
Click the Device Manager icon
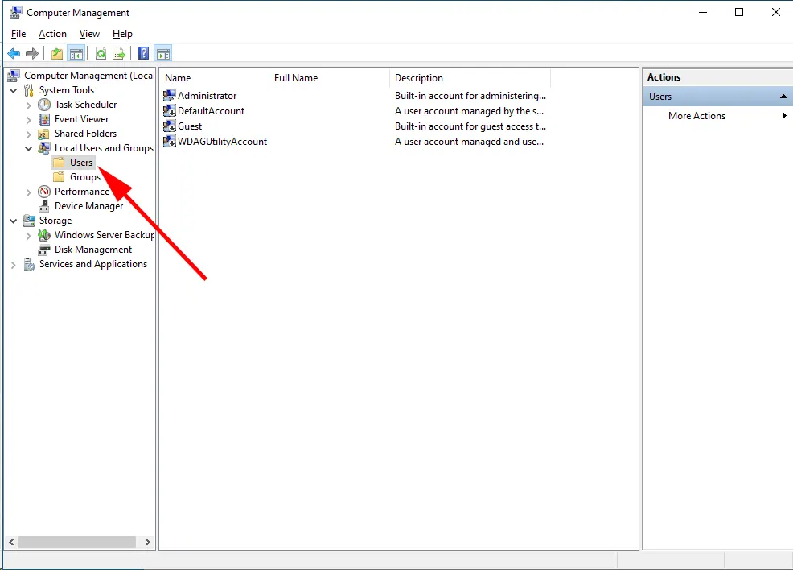(44, 206)
